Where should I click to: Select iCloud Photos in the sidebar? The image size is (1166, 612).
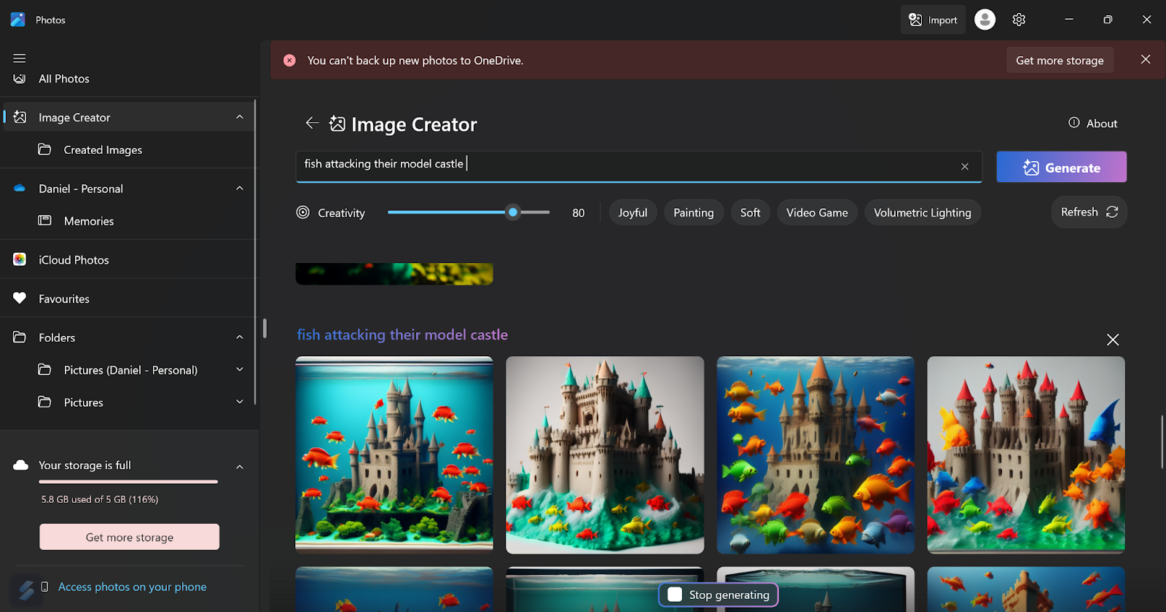pyautogui.click(x=128, y=260)
